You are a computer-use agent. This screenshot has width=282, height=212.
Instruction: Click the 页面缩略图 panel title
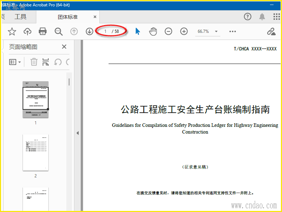pos(23,47)
